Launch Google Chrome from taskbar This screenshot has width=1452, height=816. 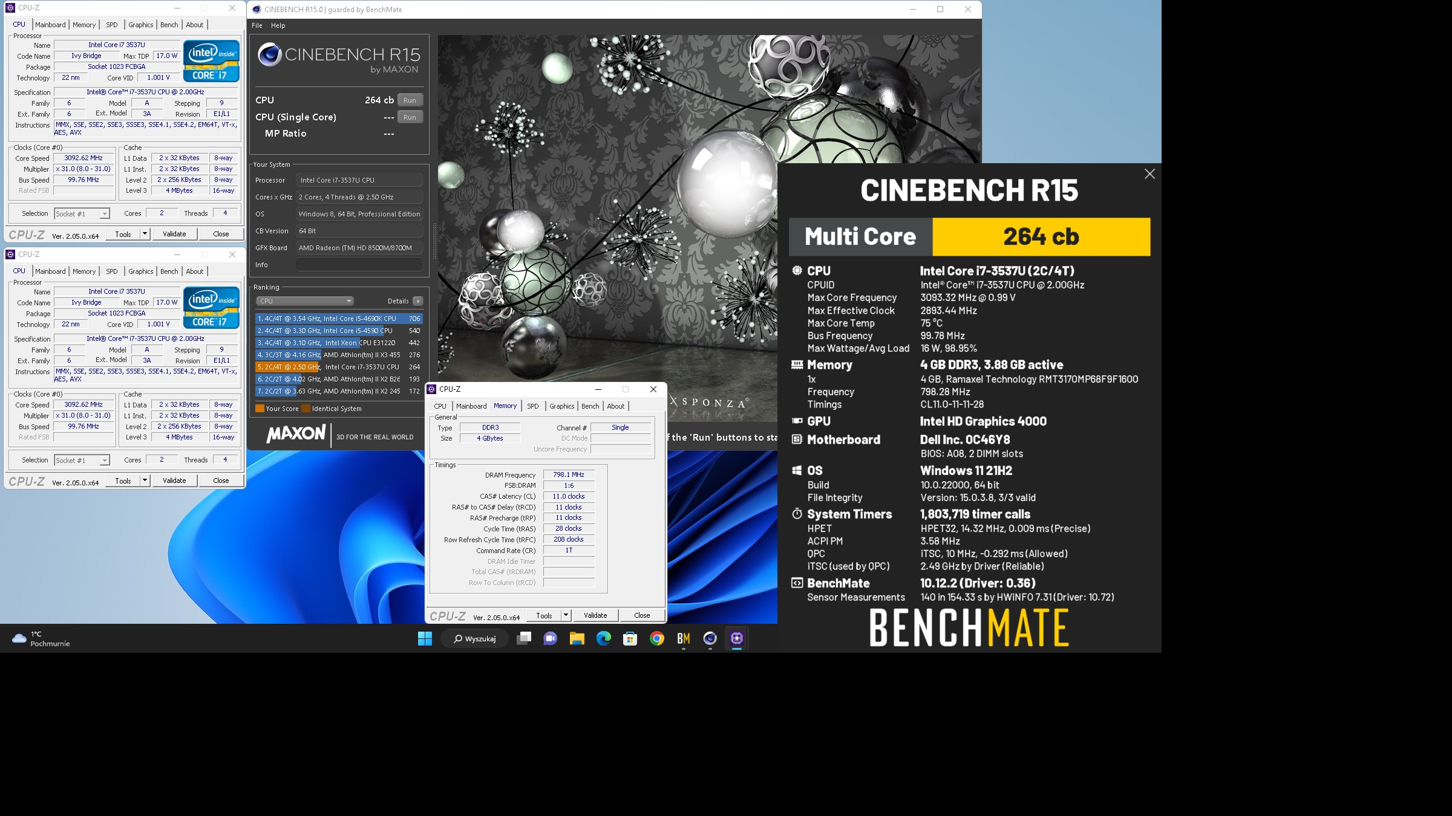(657, 638)
